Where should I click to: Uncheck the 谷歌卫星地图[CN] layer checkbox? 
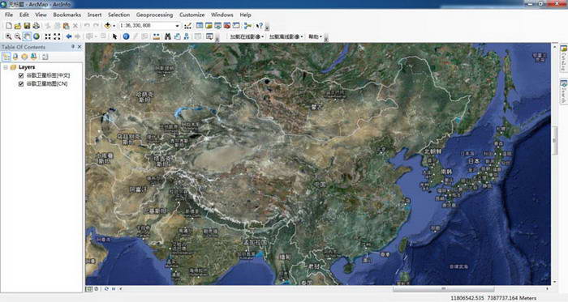click(21, 84)
